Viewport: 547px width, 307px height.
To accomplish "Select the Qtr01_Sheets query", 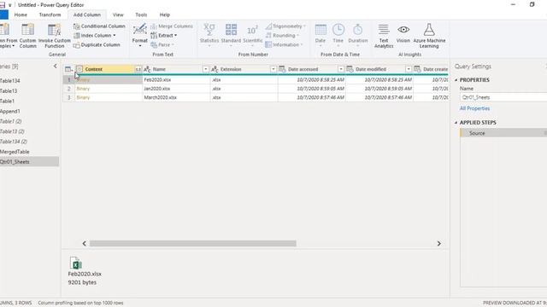I will (29, 162).
